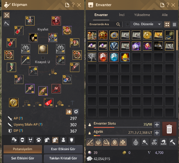179x163 pixels.
Task: Select the grid view icon in Envanter
Action: pyautogui.click(x=167, y=24)
